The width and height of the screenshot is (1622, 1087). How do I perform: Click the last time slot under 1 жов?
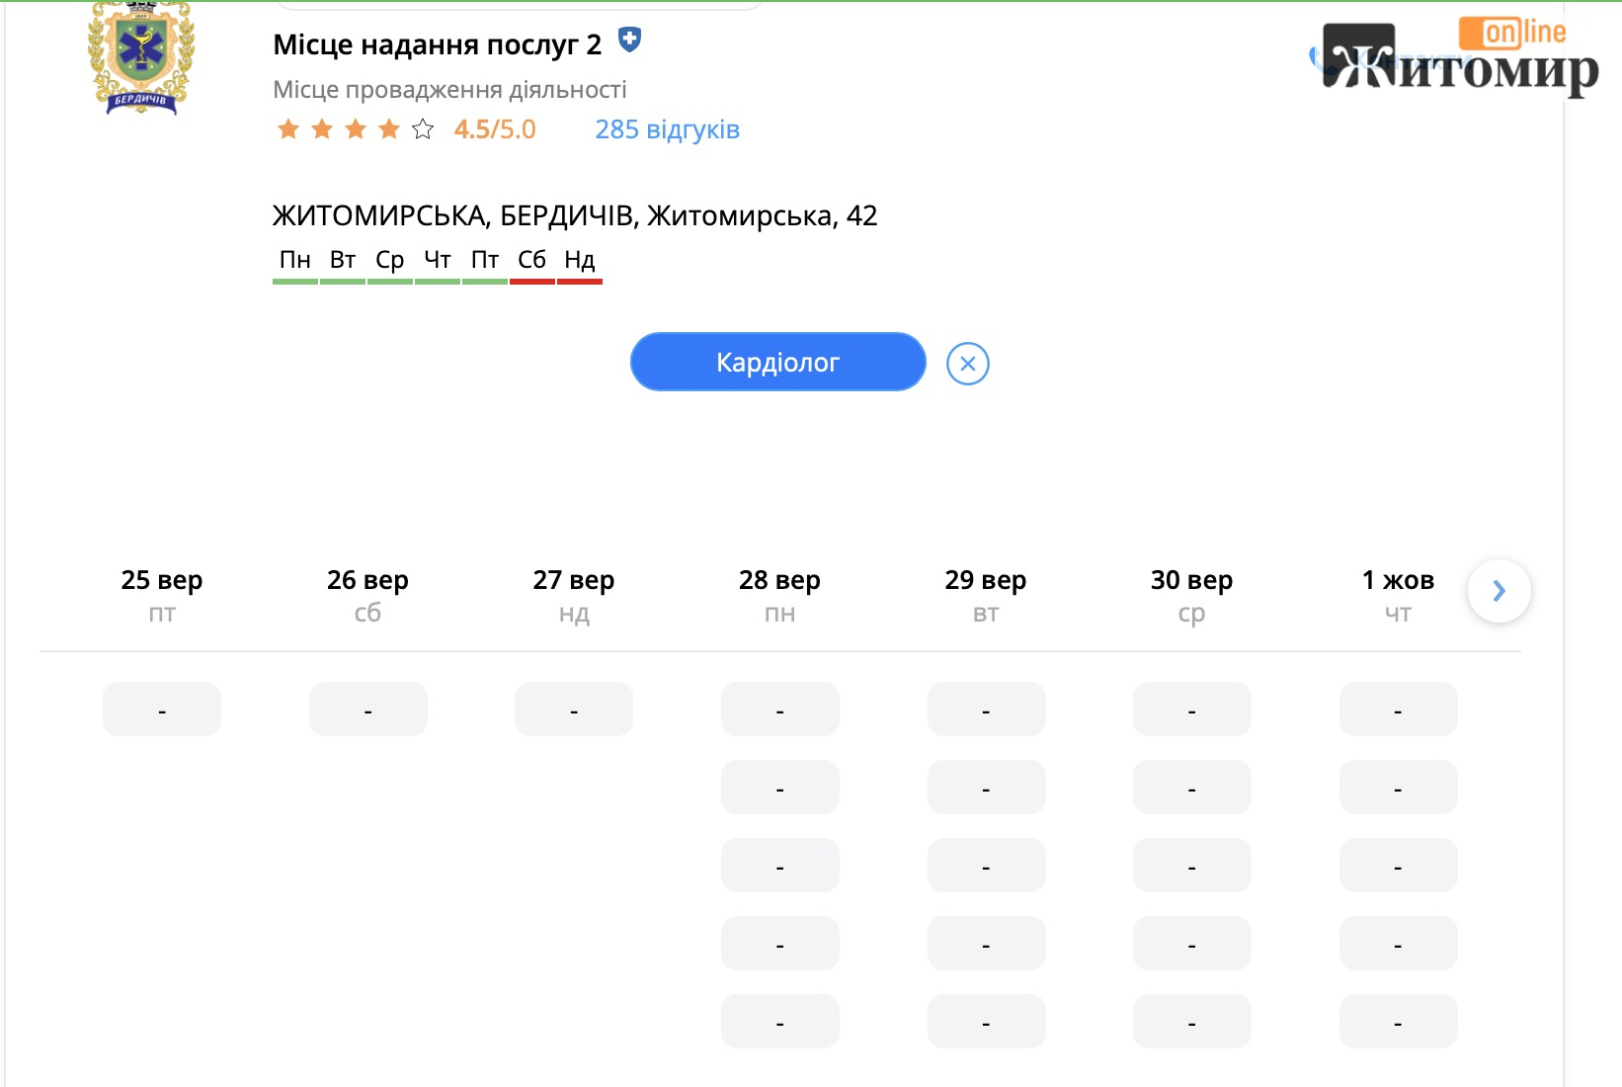coord(1399,1022)
